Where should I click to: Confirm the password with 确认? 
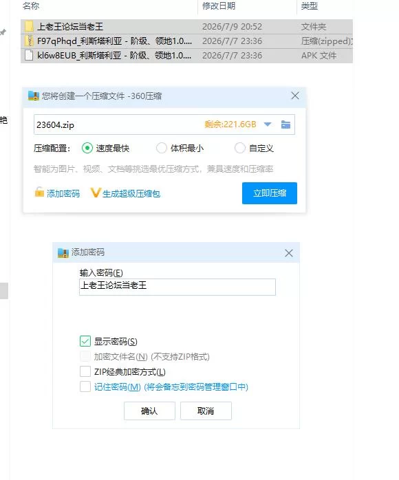[x=149, y=411]
